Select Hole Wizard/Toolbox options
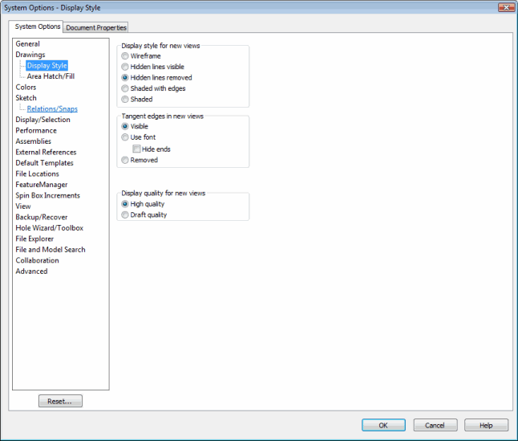 click(x=50, y=228)
